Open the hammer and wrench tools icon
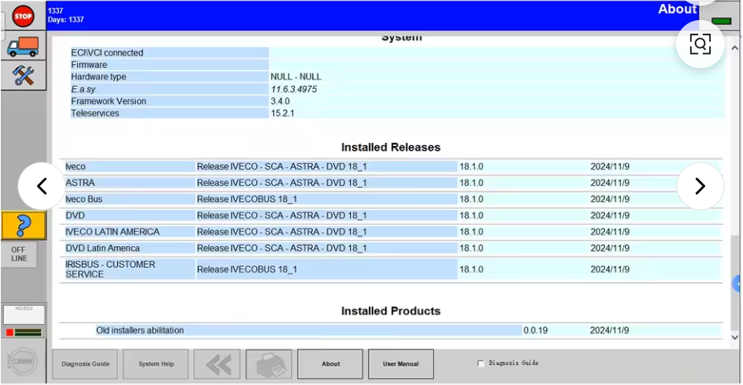This screenshot has height=385, width=743. click(x=23, y=75)
